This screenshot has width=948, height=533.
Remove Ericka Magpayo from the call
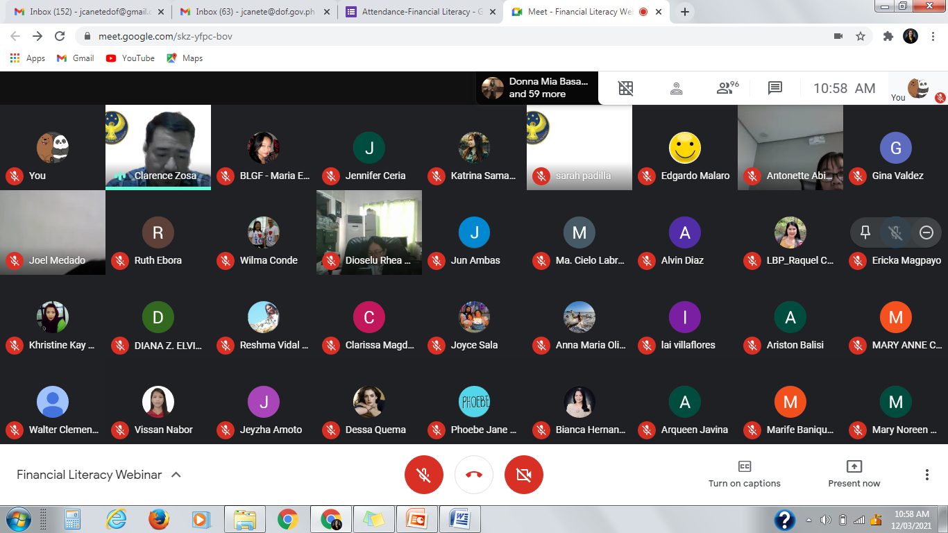tap(926, 232)
